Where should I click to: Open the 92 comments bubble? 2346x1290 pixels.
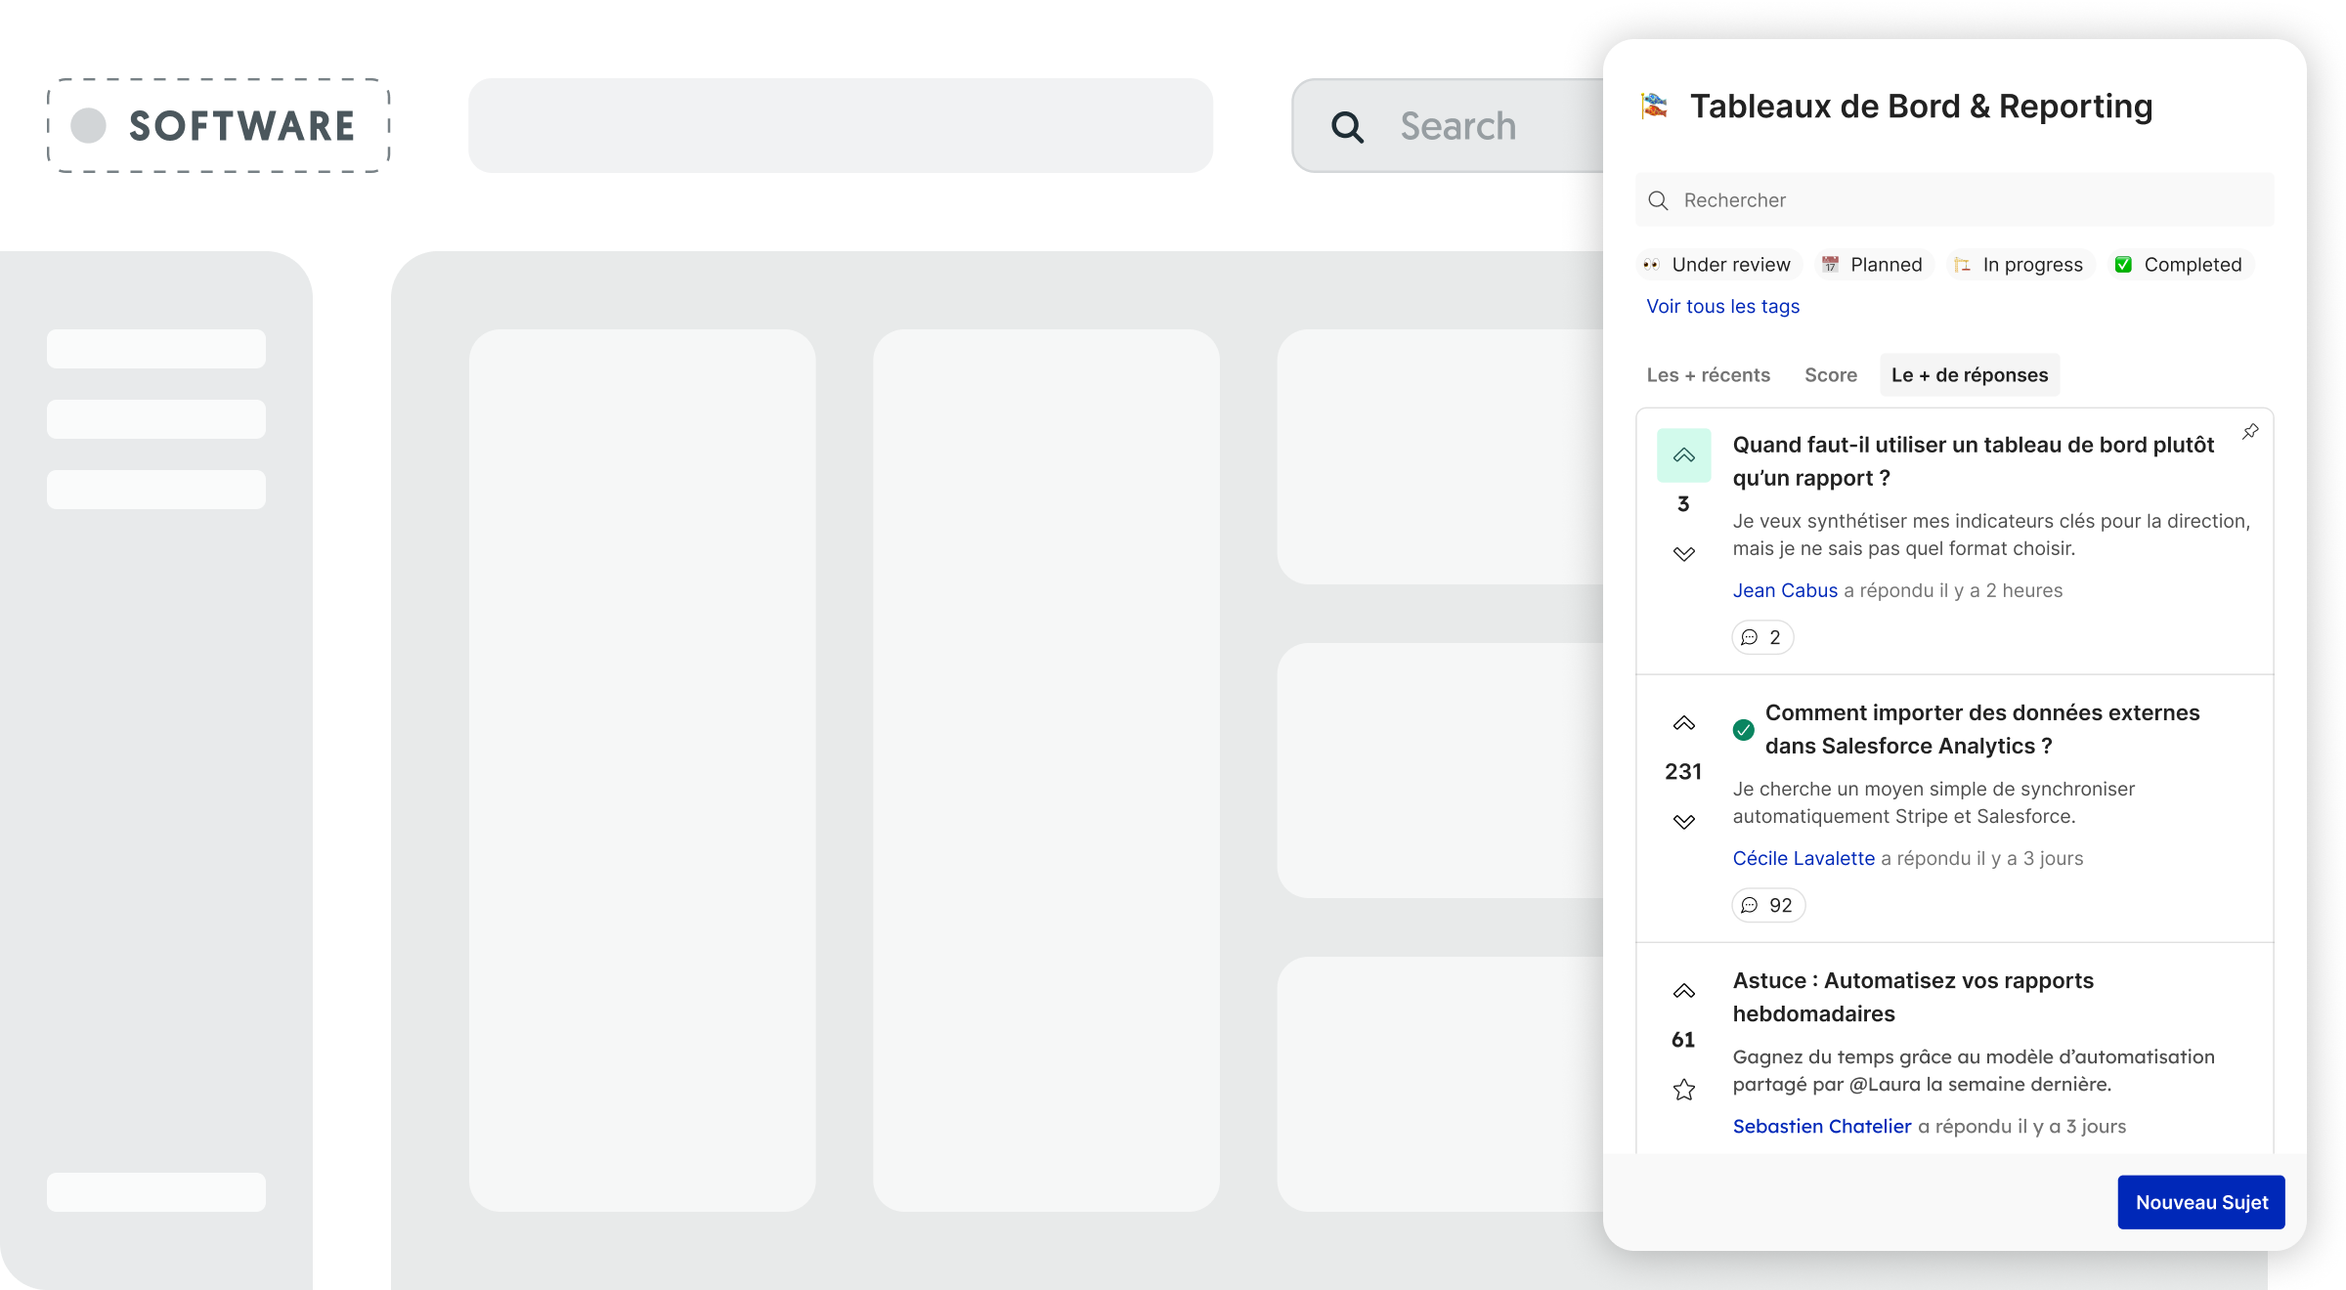(x=1767, y=905)
